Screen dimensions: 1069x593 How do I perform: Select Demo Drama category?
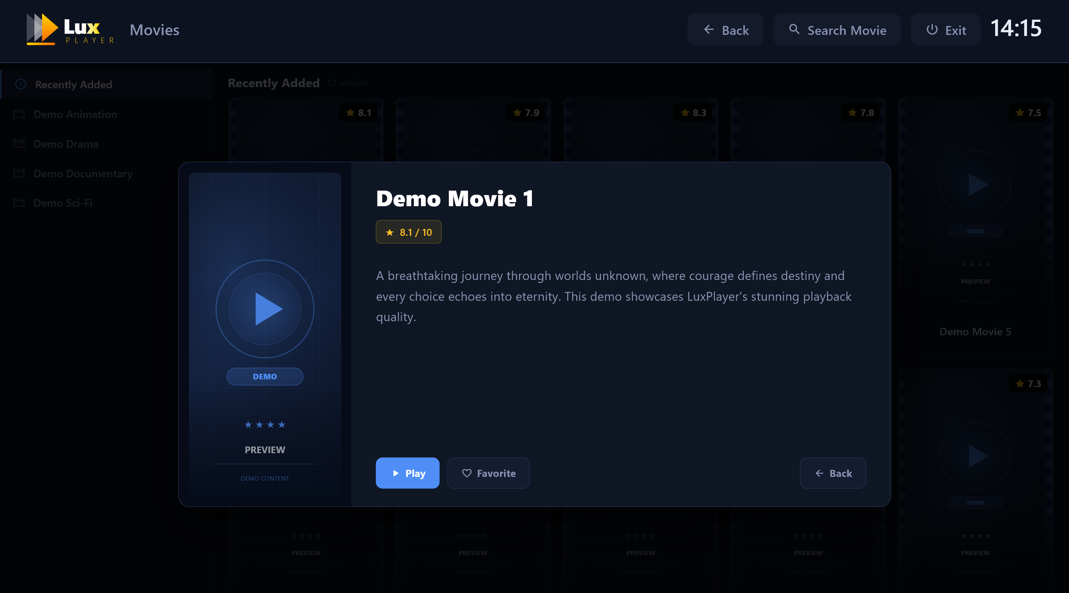coord(106,144)
